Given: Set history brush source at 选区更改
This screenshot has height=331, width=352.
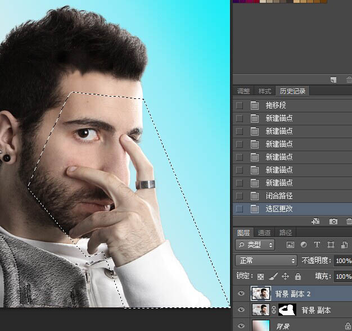Looking at the screenshot, I should tap(240, 209).
